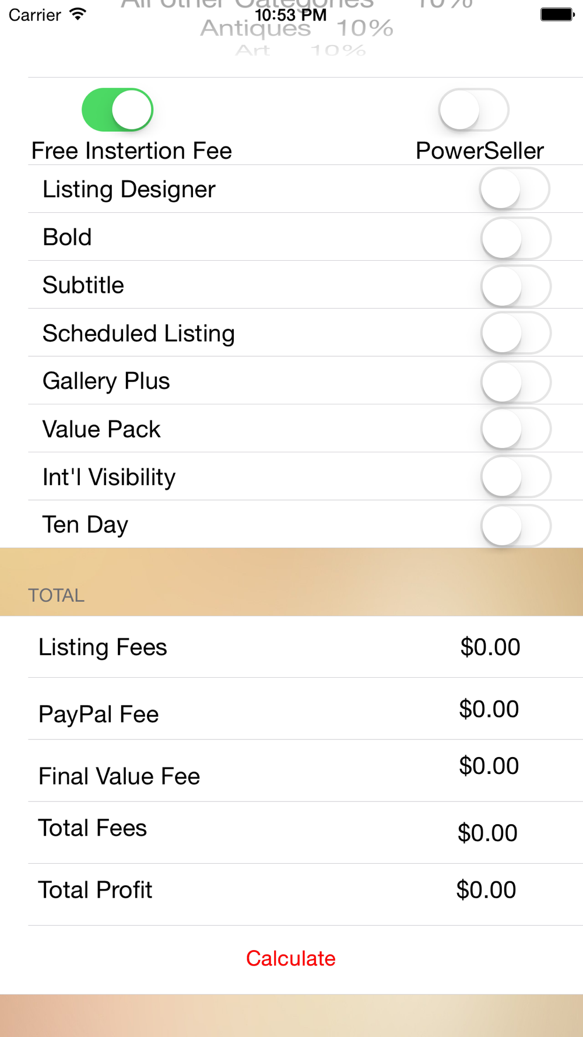Tap the PayPal Fee row label
The image size is (583, 1037).
[x=99, y=714]
